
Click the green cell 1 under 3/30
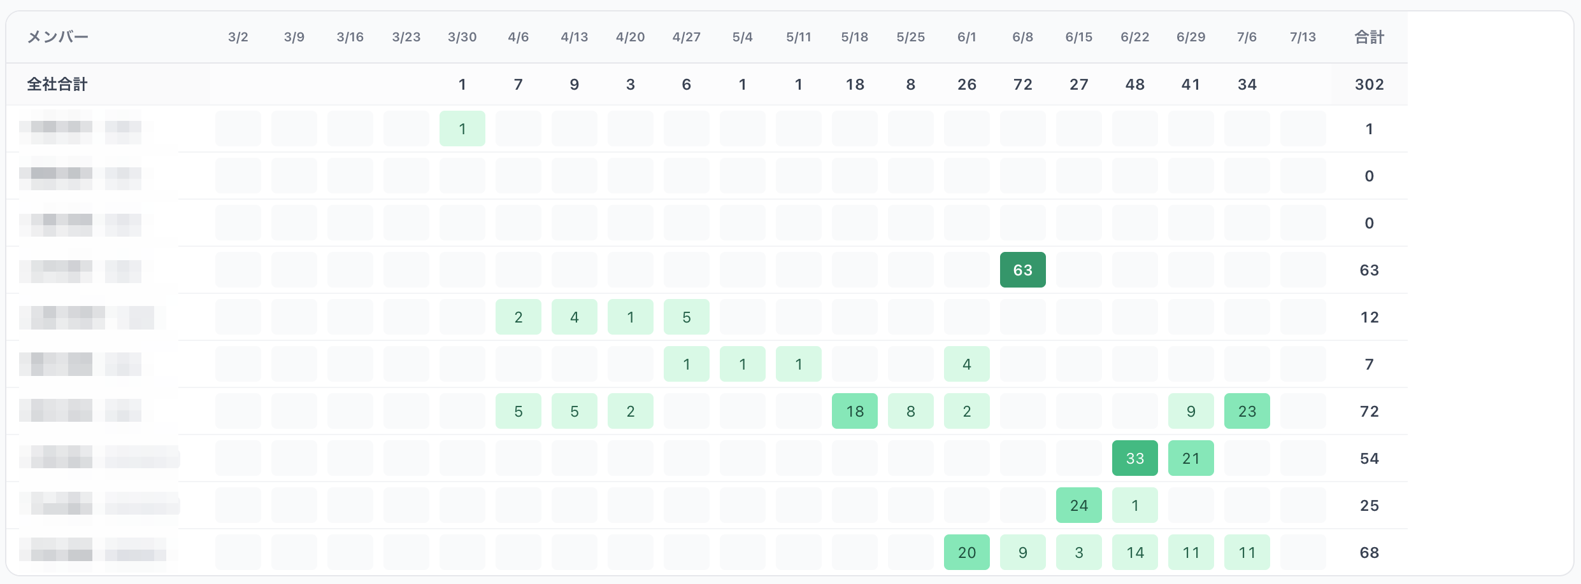tap(462, 129)
